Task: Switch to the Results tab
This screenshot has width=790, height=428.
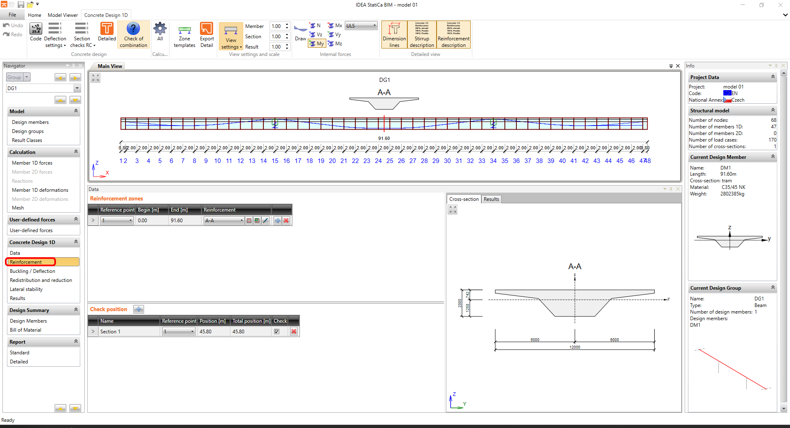Action: [x=491, y=199]
